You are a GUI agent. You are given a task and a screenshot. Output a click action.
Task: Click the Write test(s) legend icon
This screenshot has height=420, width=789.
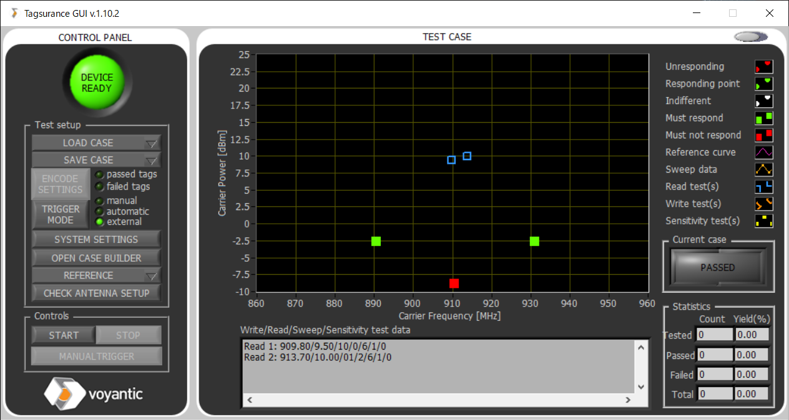click(764, 204)
